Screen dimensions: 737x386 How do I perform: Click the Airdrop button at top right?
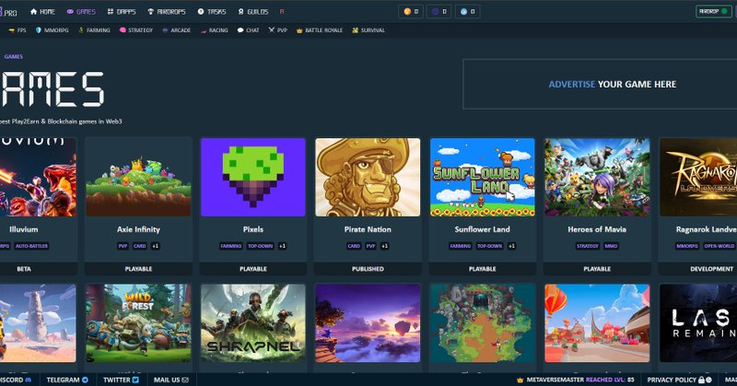point(713,11)
